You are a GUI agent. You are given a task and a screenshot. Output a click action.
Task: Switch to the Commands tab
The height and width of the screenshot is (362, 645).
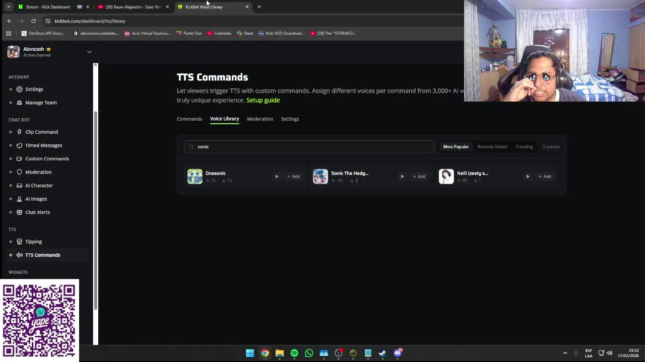click(189, 119)
